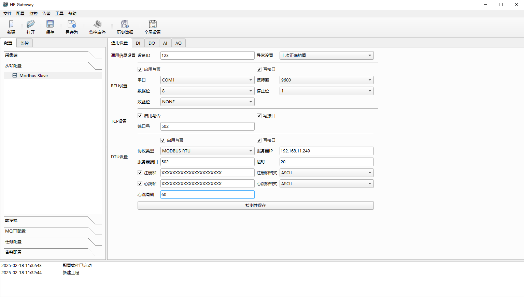Open 协议类型 MODBUS RTU dropdown
The height and width of the screenshot is (297, 524).
[208, 151]
